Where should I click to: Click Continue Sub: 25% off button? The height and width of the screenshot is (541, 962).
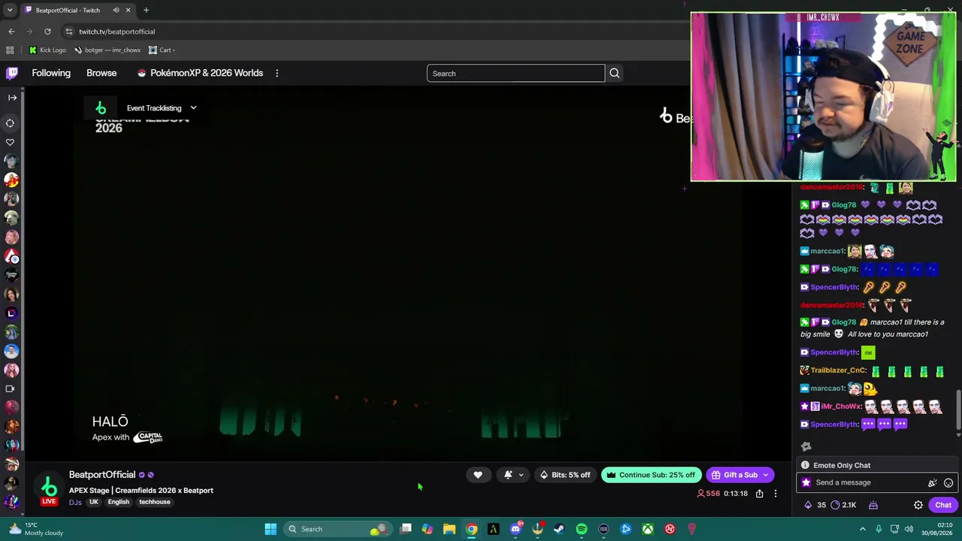tap(651, 475)
